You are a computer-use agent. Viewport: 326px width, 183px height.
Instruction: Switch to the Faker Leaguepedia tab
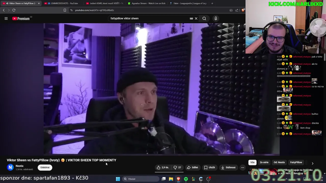188,3
